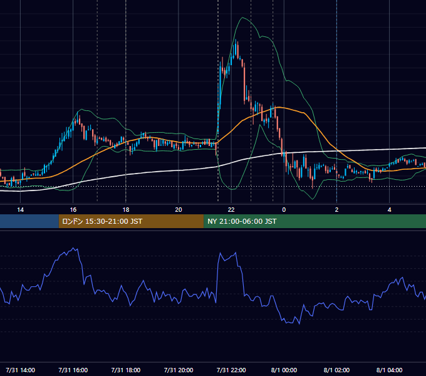This screenshot has width=426, height=376.
Task: Click the '7/31 22:00' date label
Action: pyautogui.click(x=231, y=370)
